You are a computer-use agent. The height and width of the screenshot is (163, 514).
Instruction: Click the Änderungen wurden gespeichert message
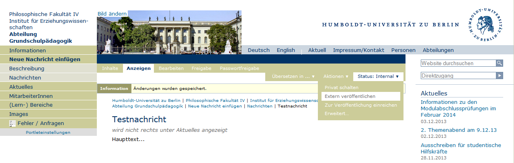(170, 88)
